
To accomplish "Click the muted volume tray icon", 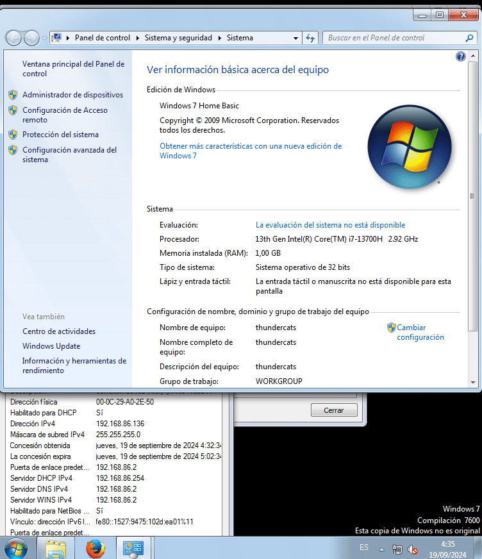I will [413, 549].
